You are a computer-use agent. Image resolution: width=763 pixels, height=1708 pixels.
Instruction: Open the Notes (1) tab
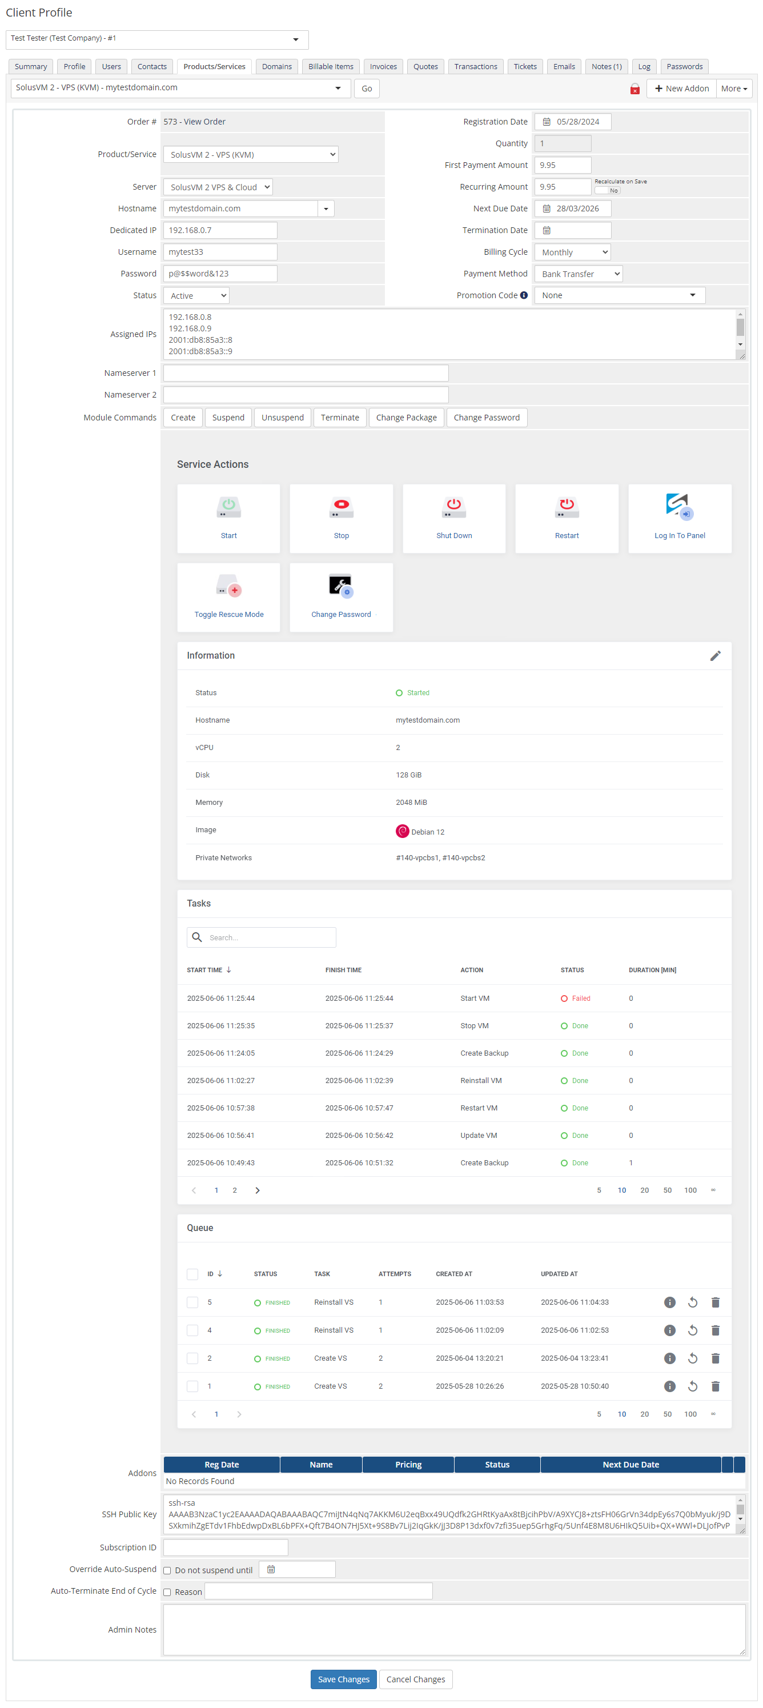click(x=606, y=66)
